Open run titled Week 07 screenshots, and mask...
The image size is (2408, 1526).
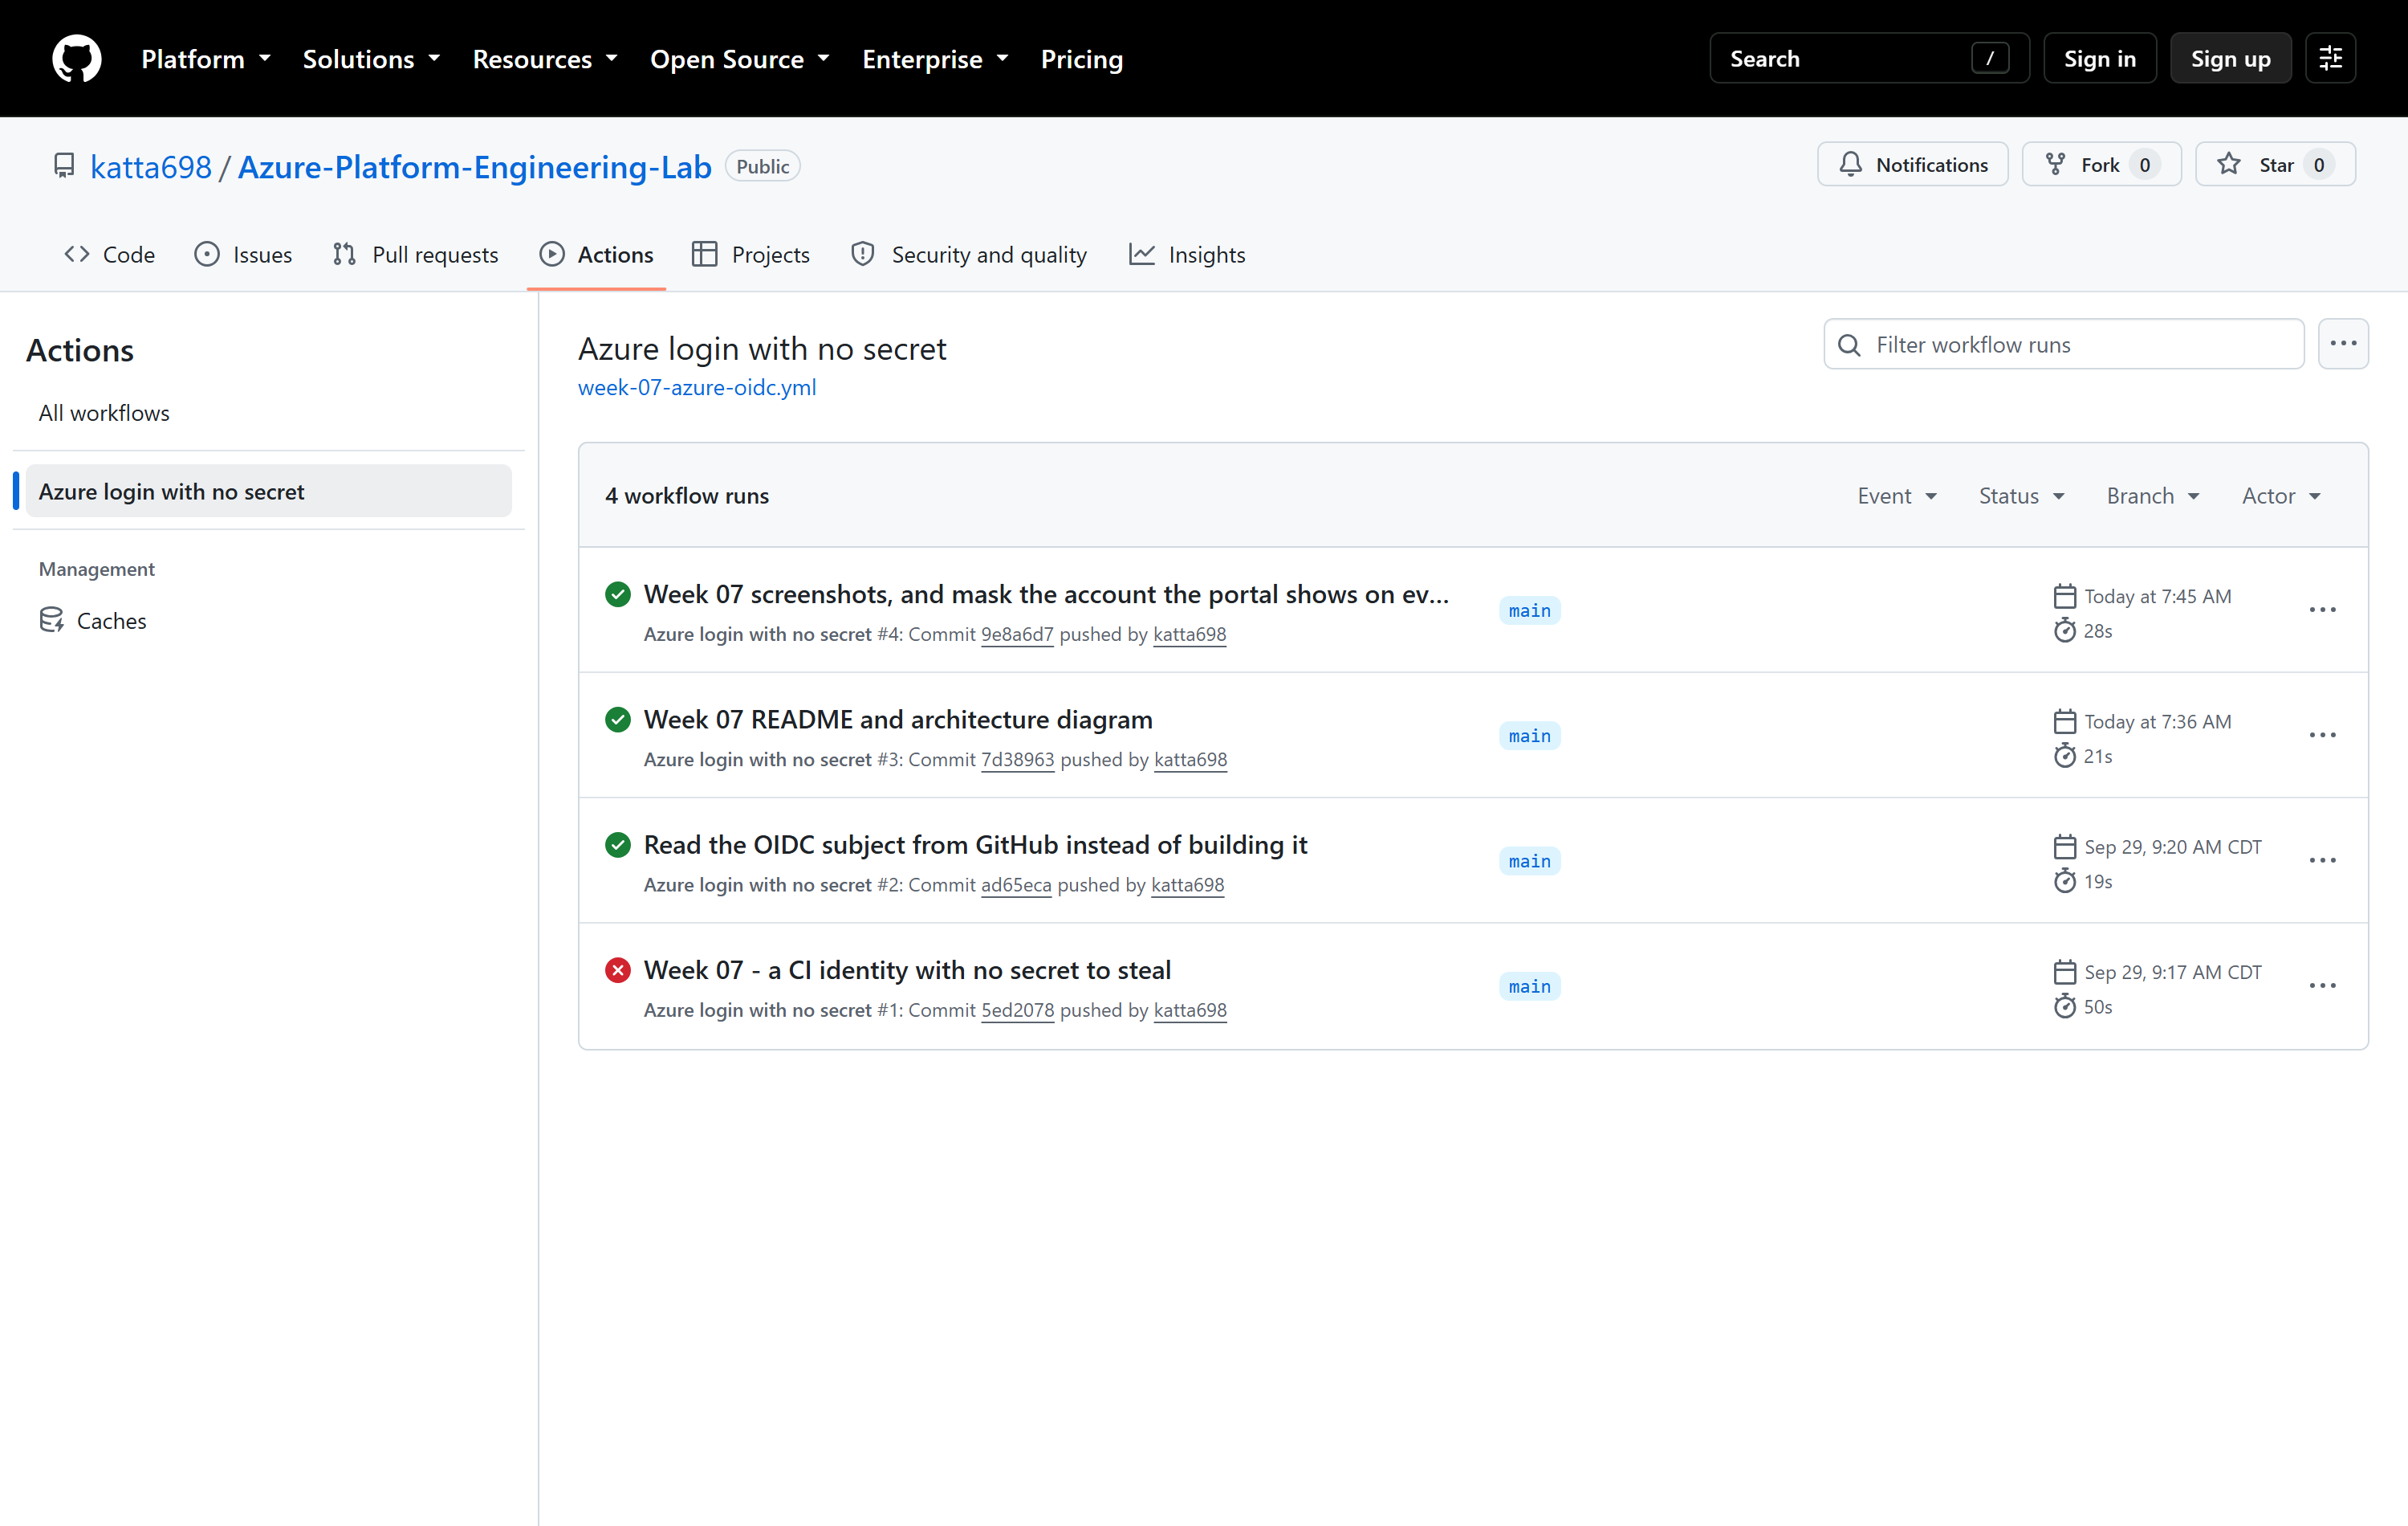(1046, 594)
